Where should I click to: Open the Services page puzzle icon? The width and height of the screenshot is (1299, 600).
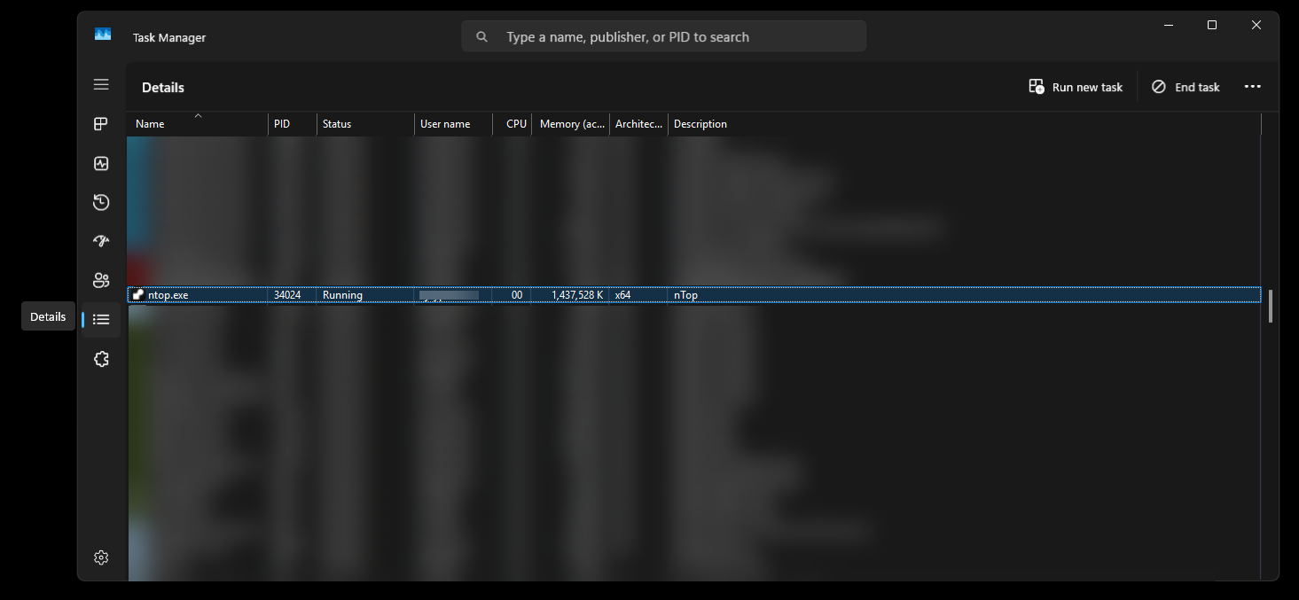(x=101, y=359)
